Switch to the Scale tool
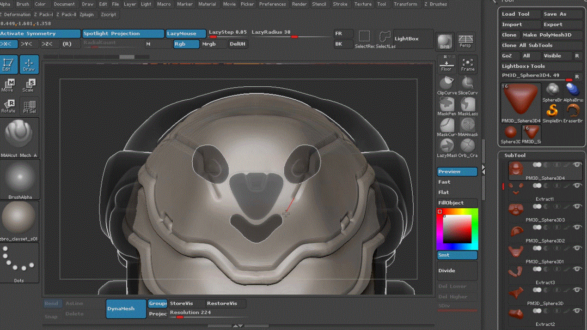The width and height of the screenshot is (587, 330). tap(29, 85)
